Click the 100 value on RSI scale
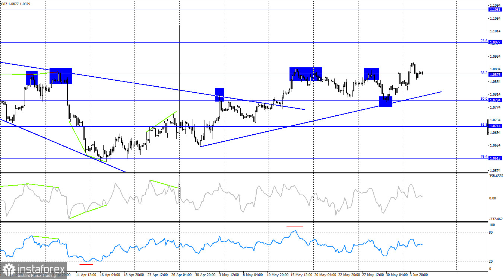 492,225
